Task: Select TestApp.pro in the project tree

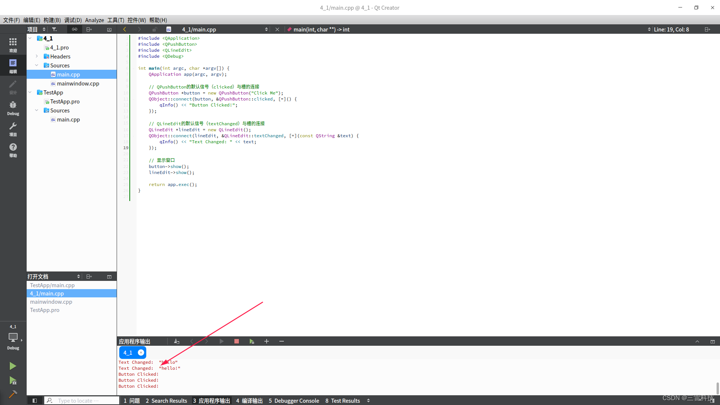Action: 64,101
